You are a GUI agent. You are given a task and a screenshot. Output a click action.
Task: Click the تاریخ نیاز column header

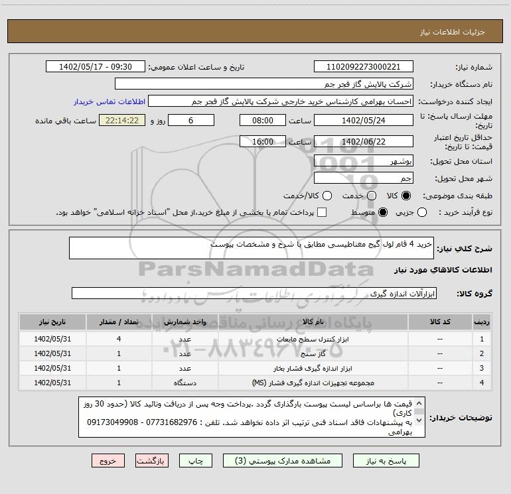click(x=52, y=322)
